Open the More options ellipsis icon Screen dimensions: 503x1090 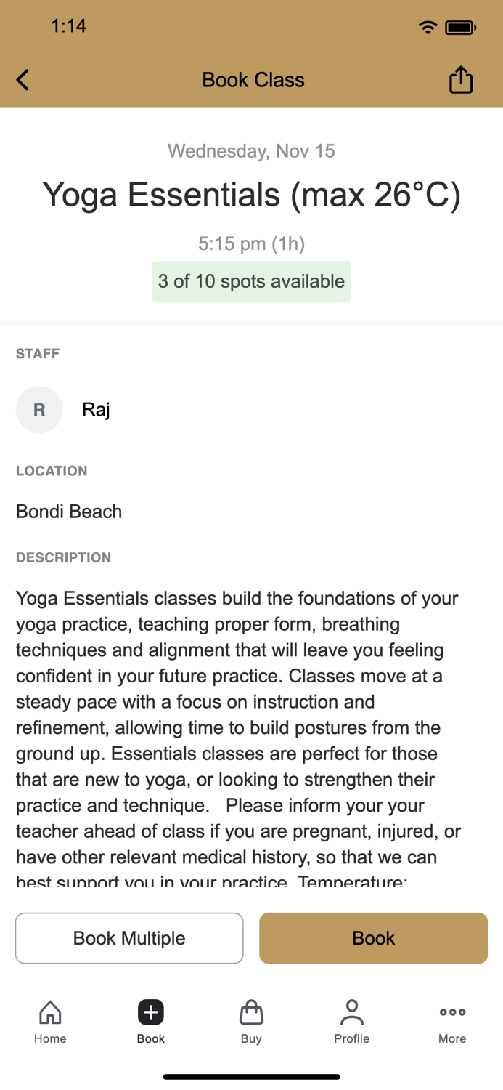click(451, 1012)
